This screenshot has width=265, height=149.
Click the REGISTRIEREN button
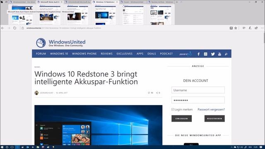pyautogui.click(x=214, y=119)
